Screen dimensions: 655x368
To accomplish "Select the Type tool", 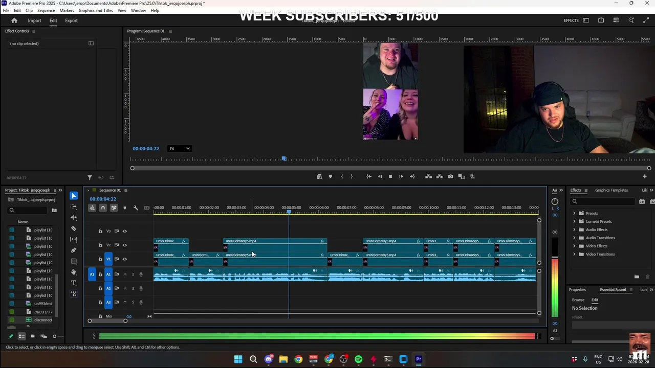I will coord(74,283).
